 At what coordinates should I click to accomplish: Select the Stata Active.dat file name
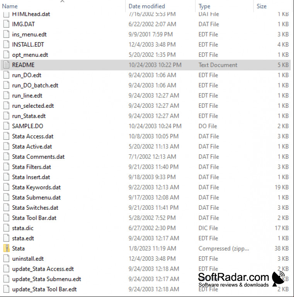point(32,146)
